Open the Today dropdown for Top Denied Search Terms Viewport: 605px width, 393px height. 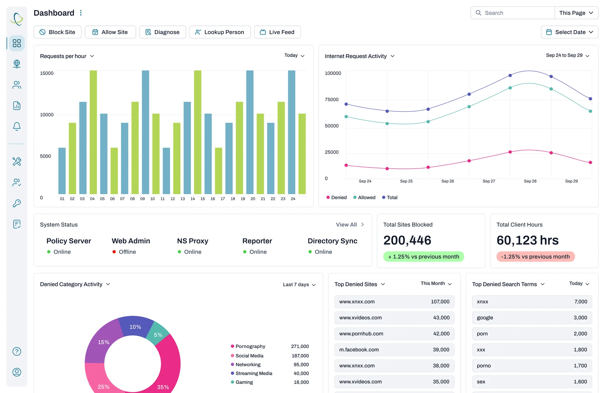(x=579, y=284)
